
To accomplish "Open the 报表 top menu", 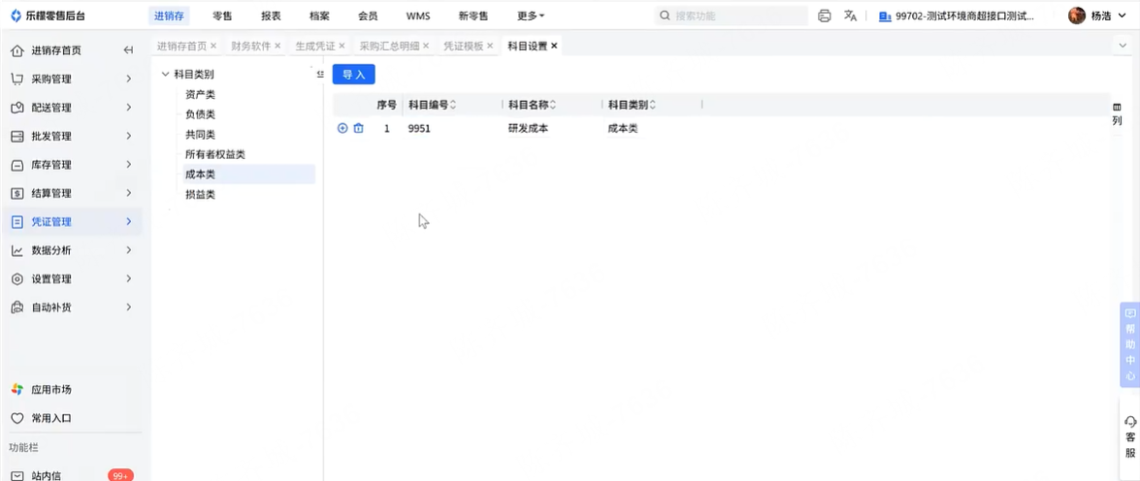I will coord(272,16).
